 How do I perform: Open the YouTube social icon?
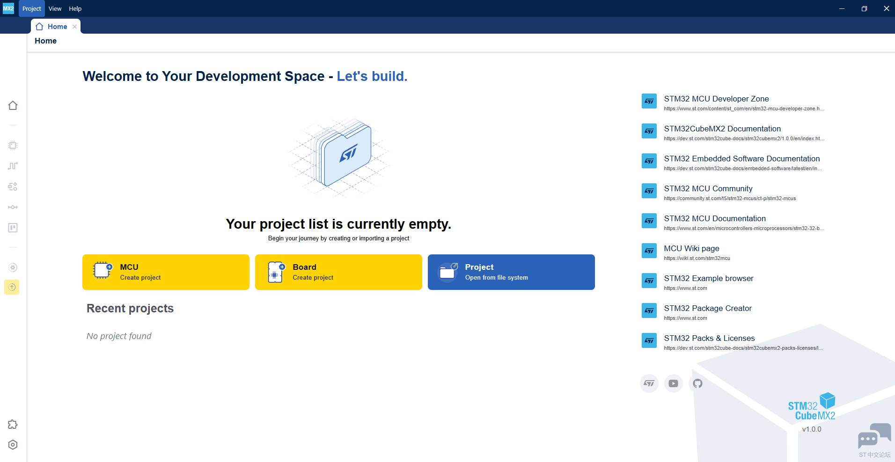click(x=674, y=383)
